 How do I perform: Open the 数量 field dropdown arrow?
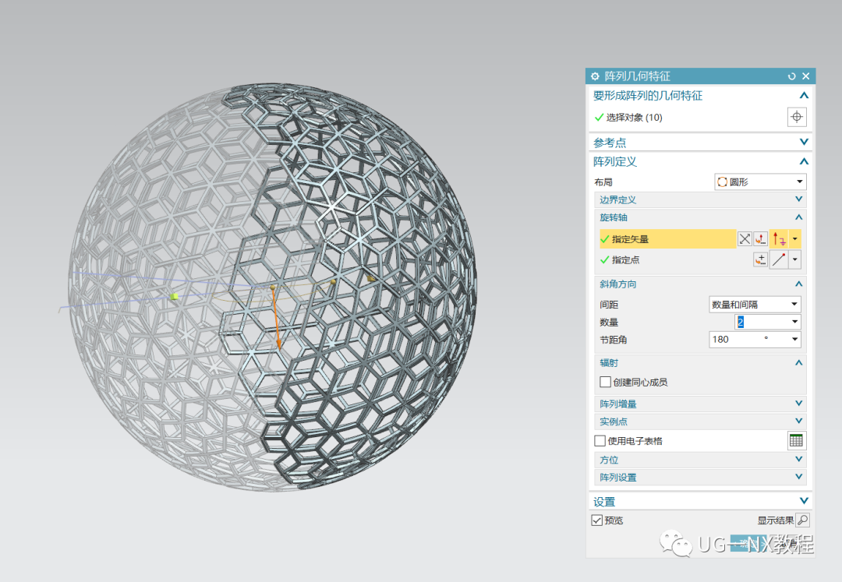tap(794, 322)
